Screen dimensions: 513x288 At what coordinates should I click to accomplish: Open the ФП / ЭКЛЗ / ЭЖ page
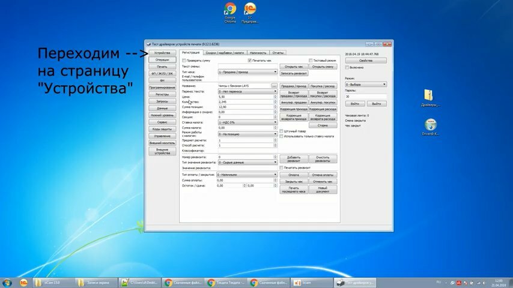[162, 74]
